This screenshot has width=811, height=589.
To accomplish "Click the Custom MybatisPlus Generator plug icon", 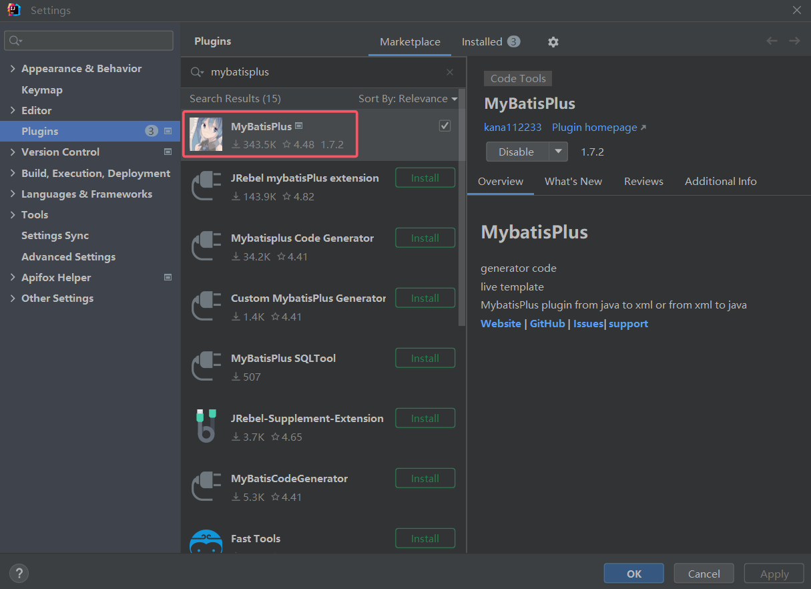I will (x=206, y=307).
